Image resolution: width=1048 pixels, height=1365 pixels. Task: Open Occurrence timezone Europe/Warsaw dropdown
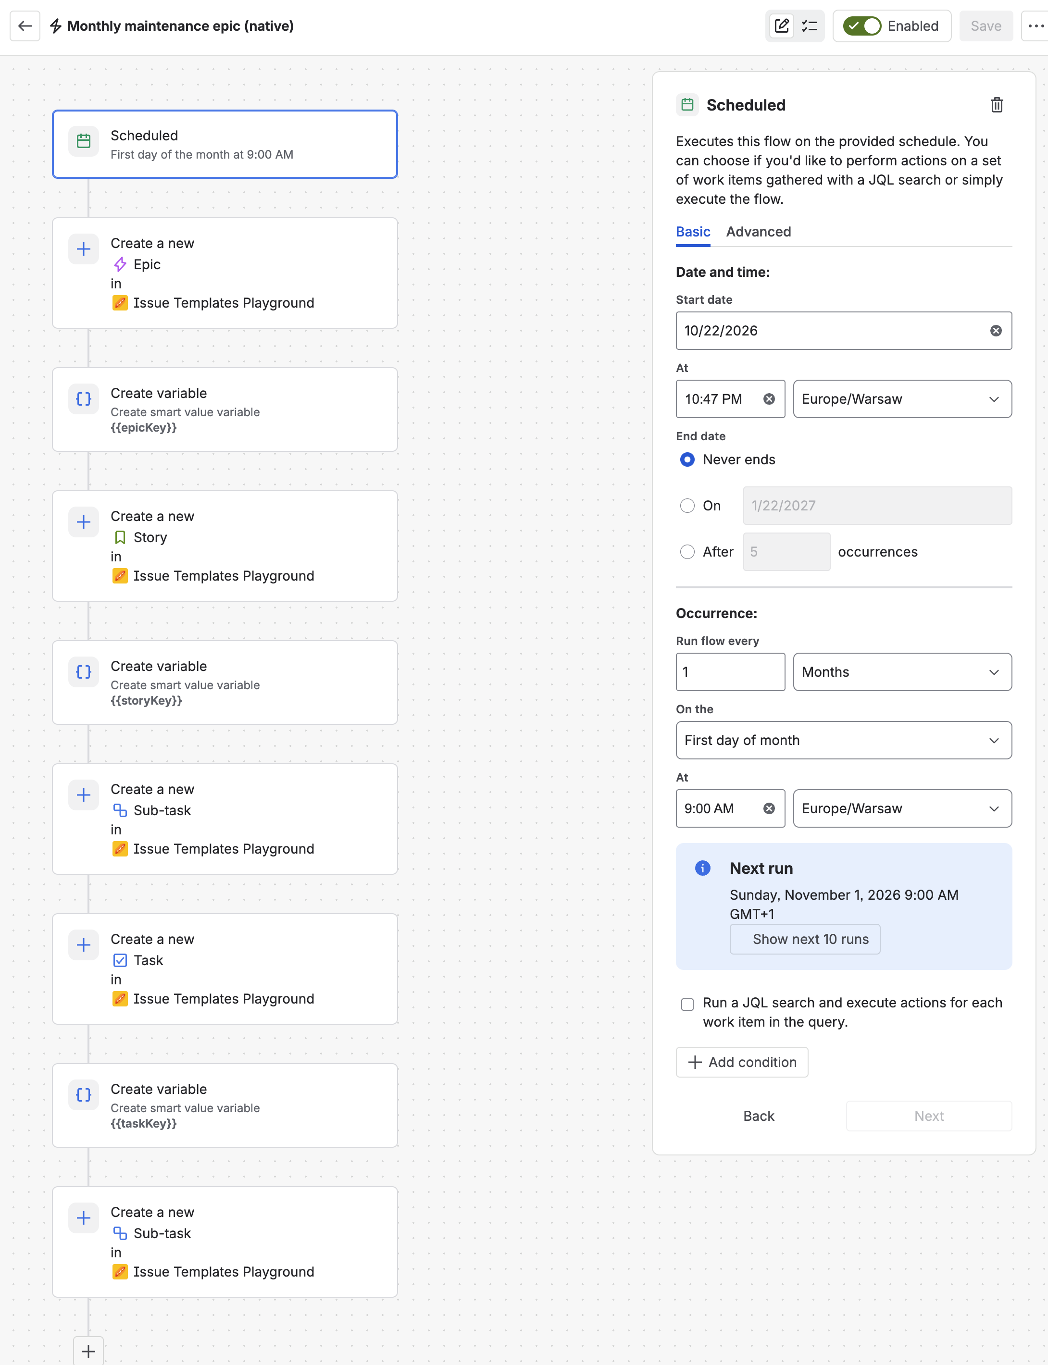(902, 808)
